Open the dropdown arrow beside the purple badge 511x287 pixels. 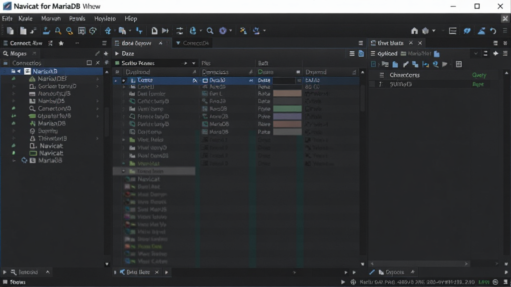pos(231,30)
